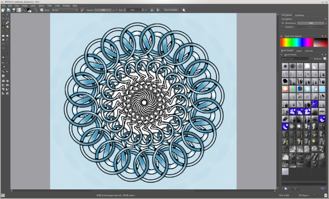Switch to the Channels tab

[x=309, y=51]
